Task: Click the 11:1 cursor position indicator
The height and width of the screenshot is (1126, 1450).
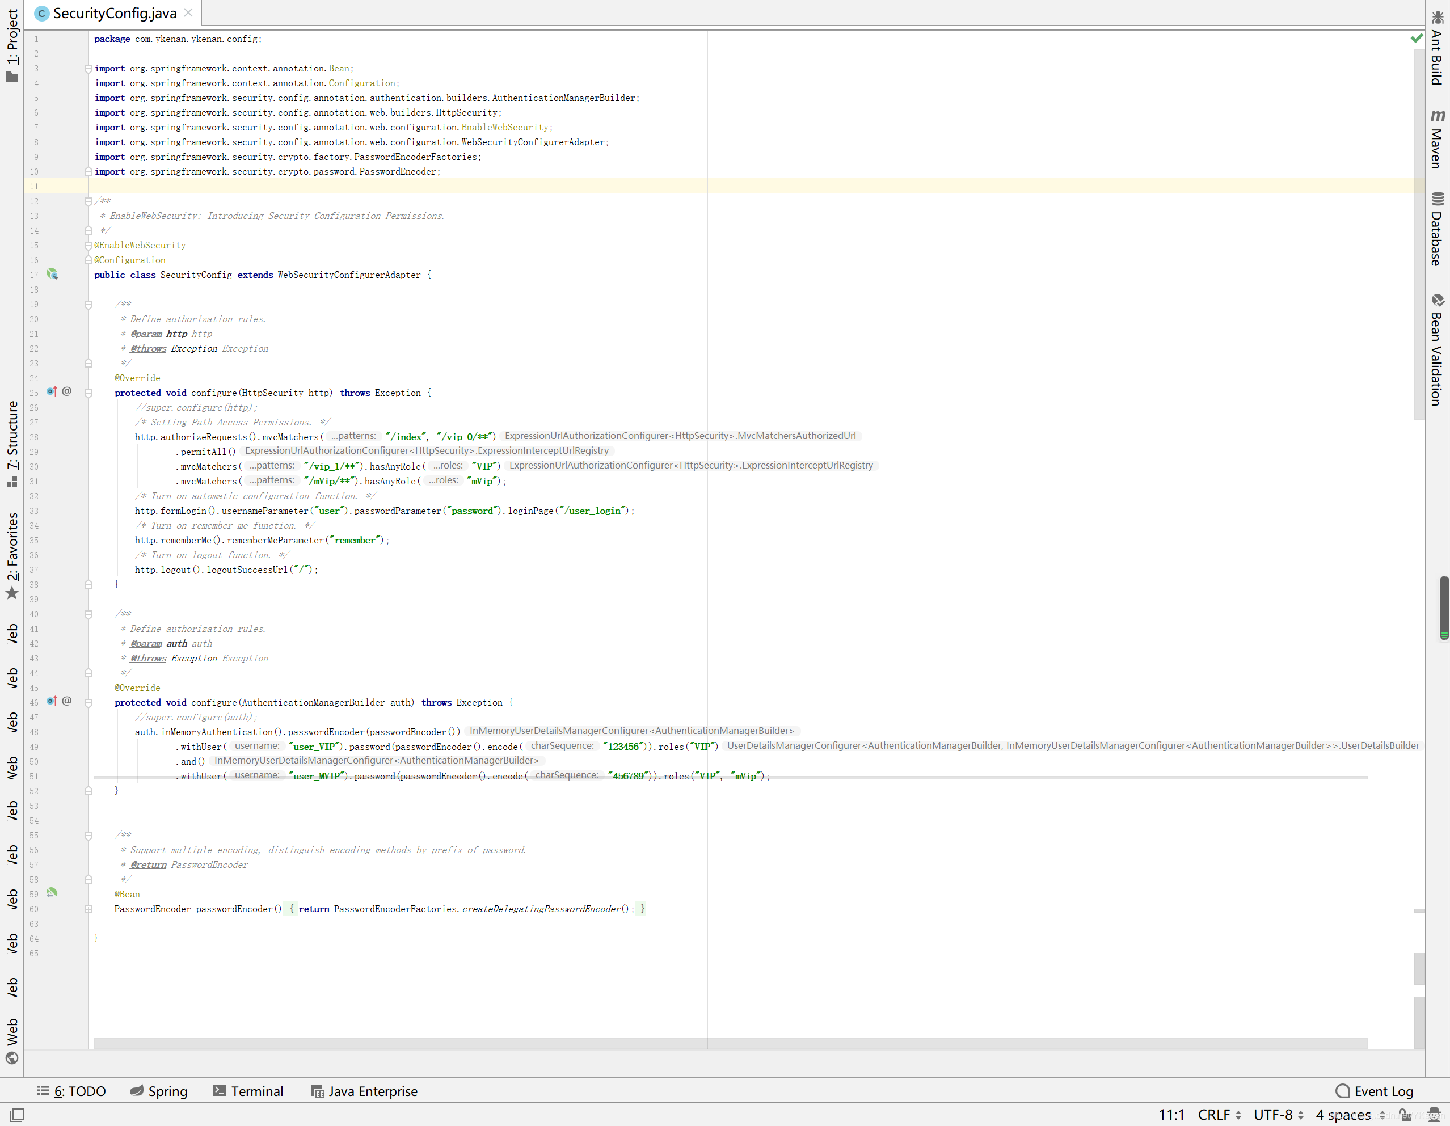Action: click(x=1172, y=1115)
